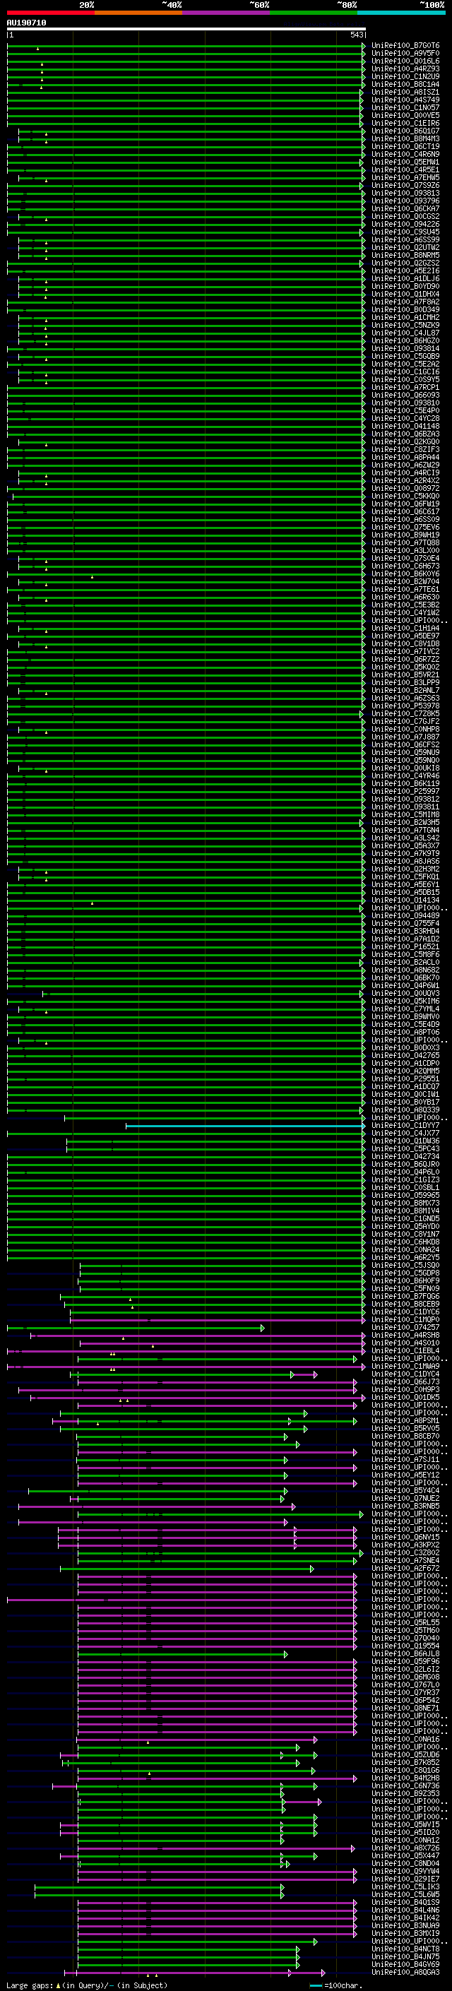Select the cyan hit bar for UniRef100_C1DYY7
Viewport: 452px width, 1991px height.
coord(245,1126)
